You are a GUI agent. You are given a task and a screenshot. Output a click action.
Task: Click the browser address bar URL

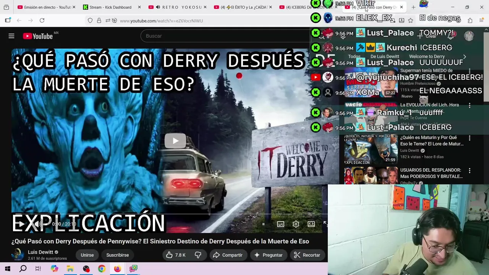coord(161,21)
